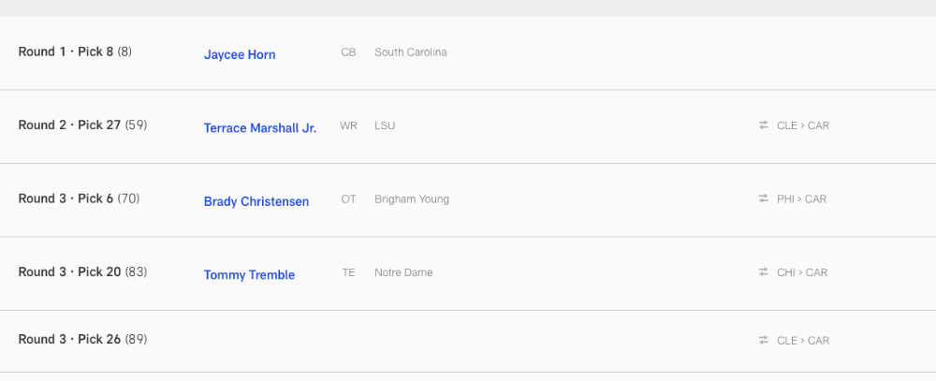Open Terrace Marshall Jr. player link
936x381 pixels.
259,128
